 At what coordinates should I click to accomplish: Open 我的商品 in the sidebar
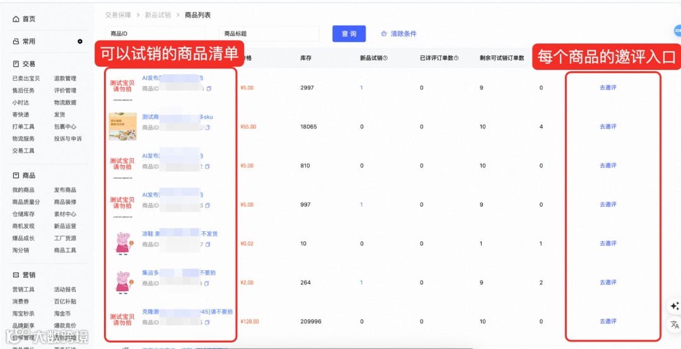(23, 190)
